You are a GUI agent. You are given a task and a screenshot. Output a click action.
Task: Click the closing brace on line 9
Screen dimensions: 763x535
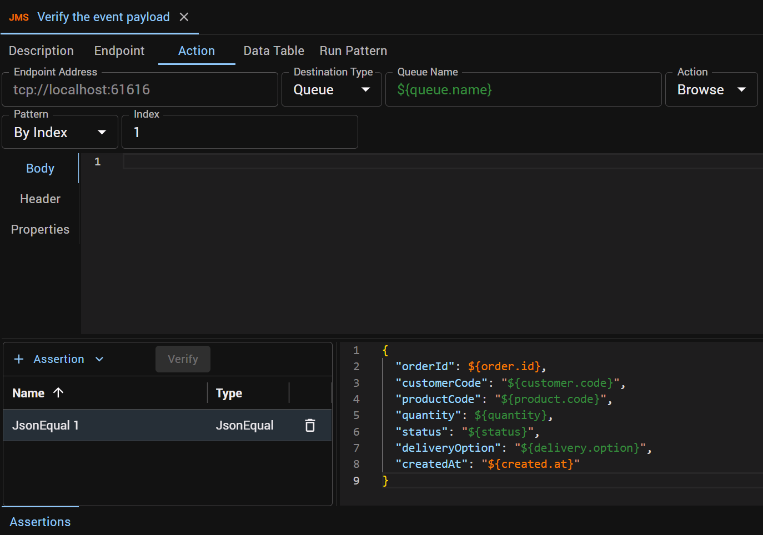385,481
